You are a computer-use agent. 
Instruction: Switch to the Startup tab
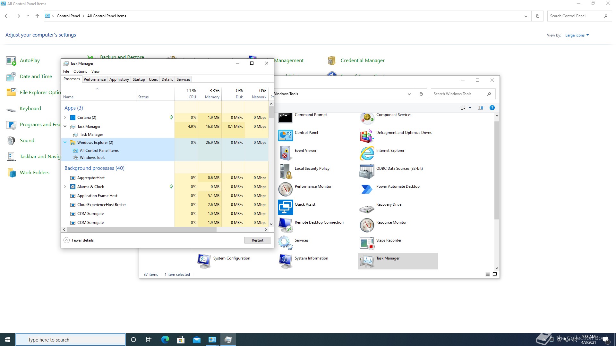[x=139, y=79]
